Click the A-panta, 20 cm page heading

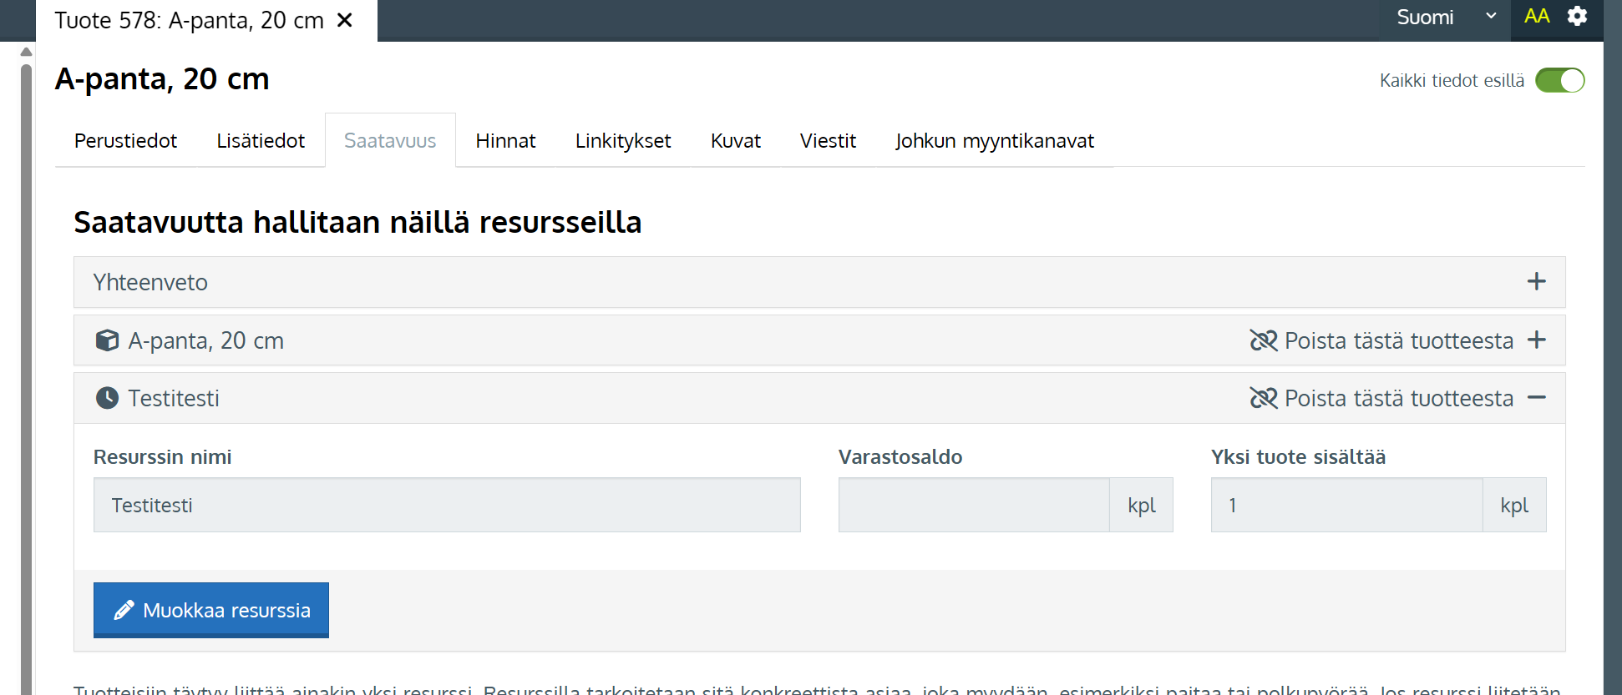[162, 79]
